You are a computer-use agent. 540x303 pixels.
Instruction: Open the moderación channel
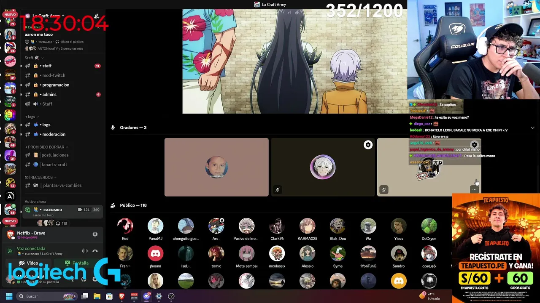click(62, 134)
